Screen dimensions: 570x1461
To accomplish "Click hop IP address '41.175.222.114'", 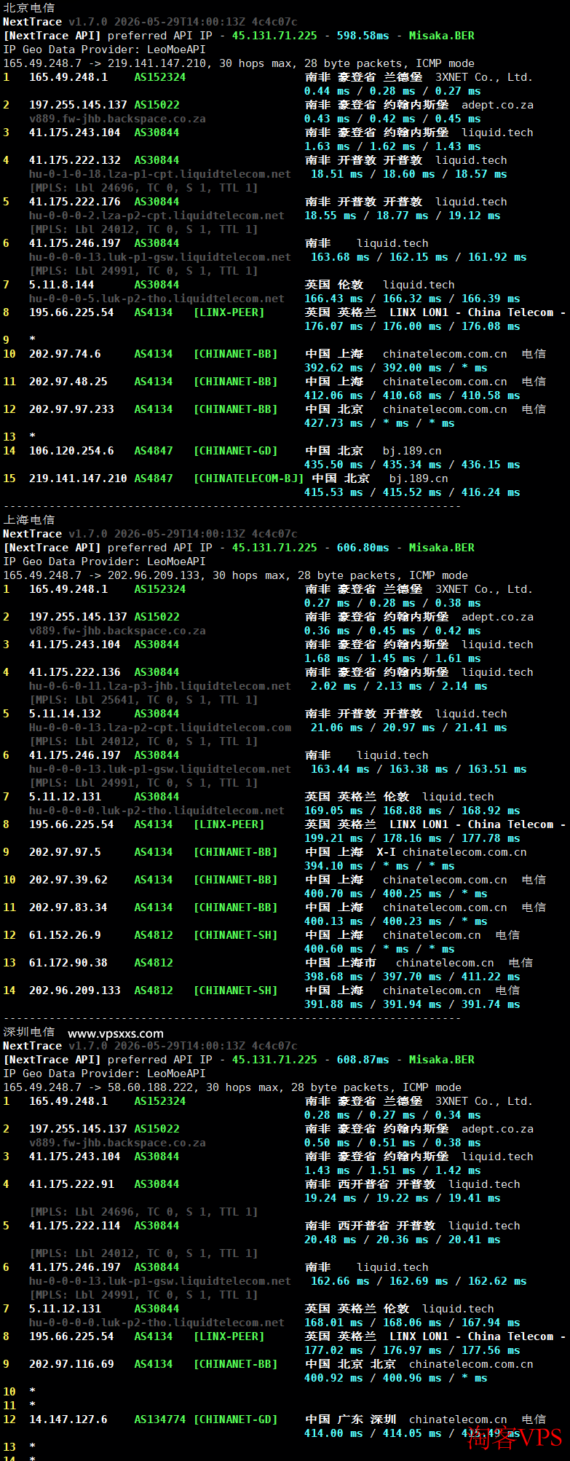I will [75, 1226].
